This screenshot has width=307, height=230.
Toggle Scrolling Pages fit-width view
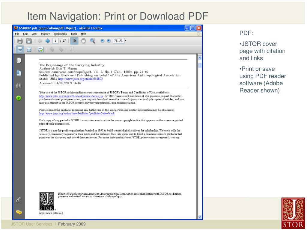pos(20,49)
